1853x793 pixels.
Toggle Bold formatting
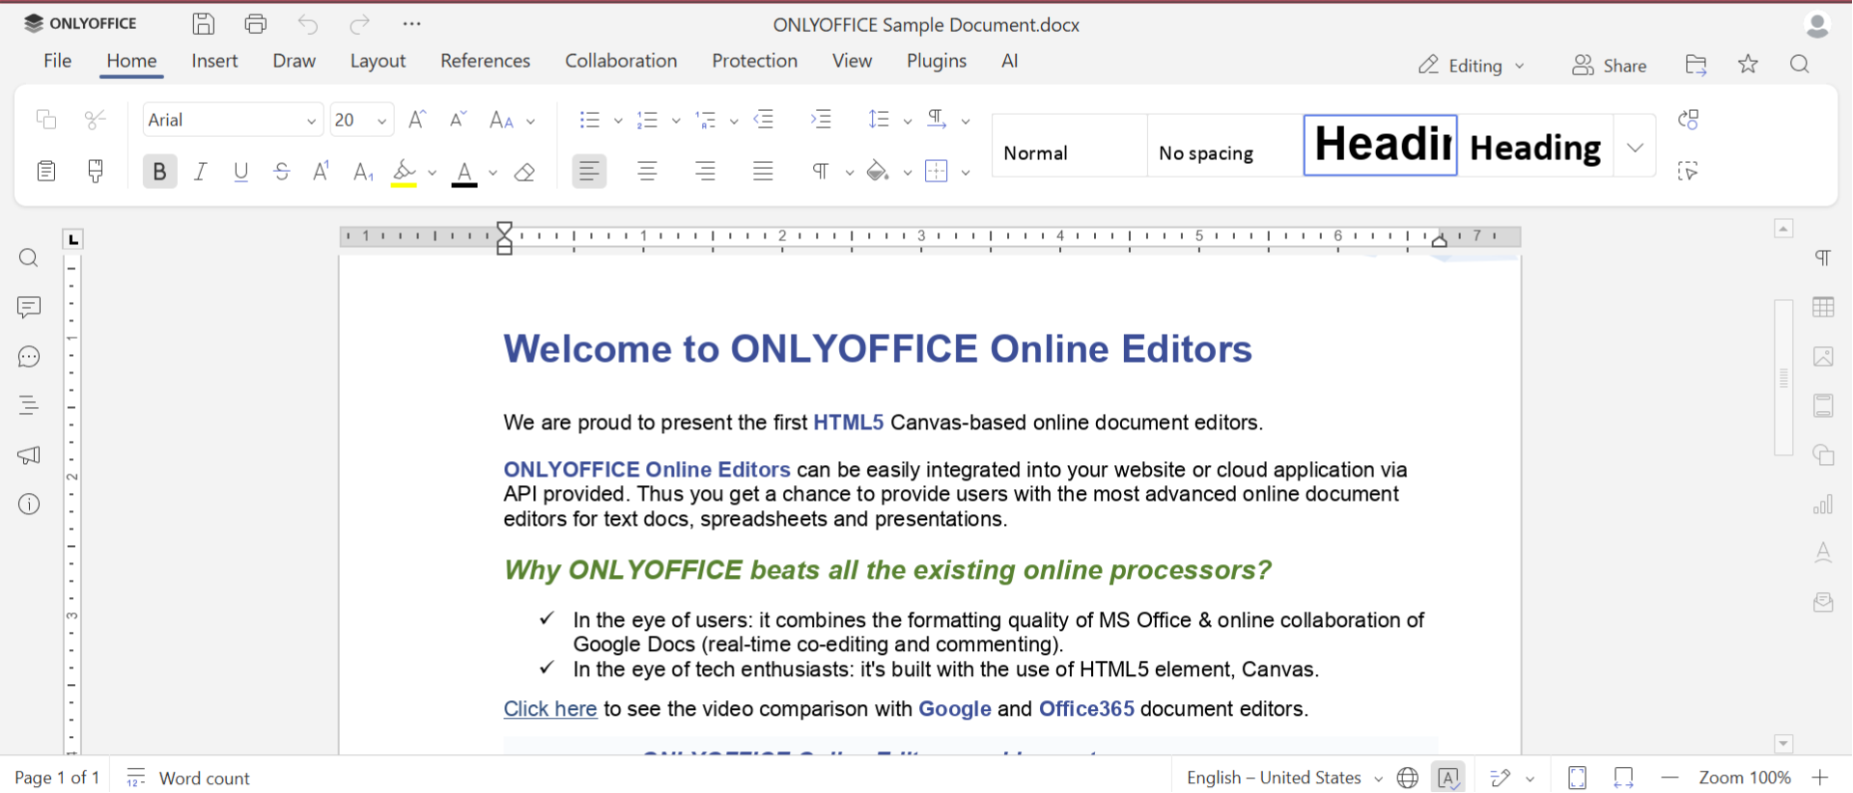(159, 172)
